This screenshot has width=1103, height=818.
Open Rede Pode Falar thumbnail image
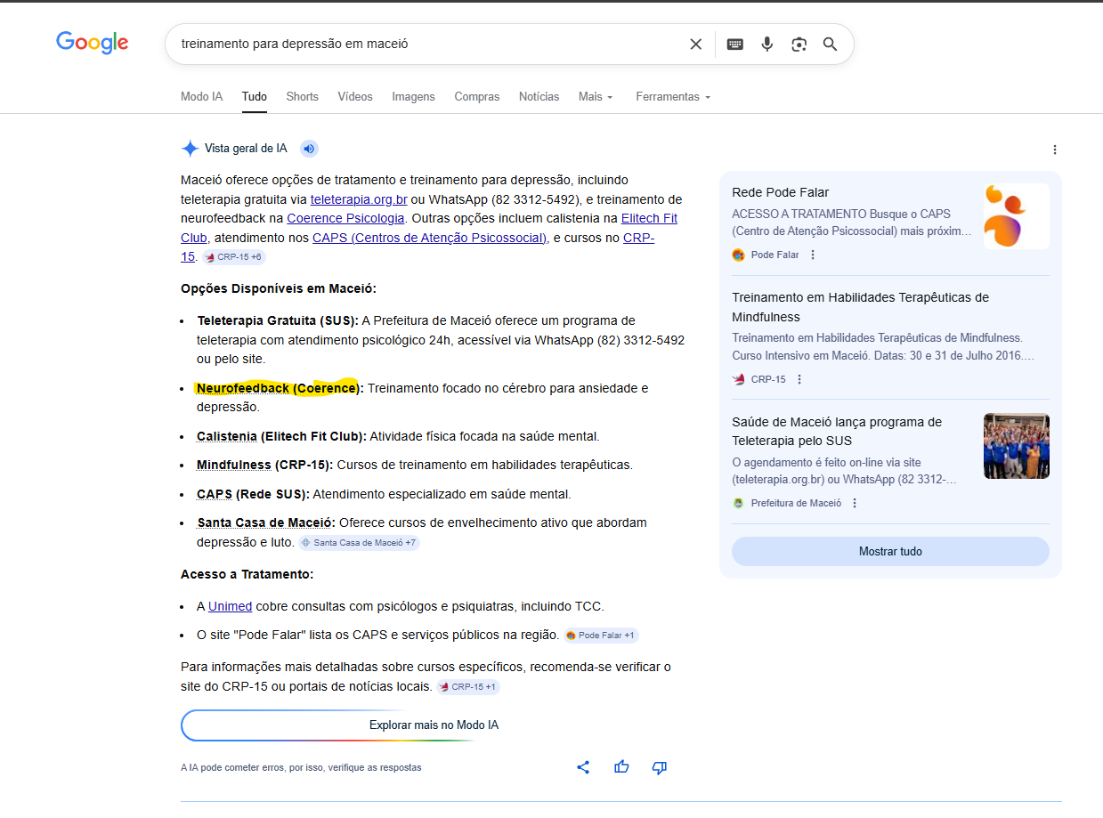point(1017,216)
